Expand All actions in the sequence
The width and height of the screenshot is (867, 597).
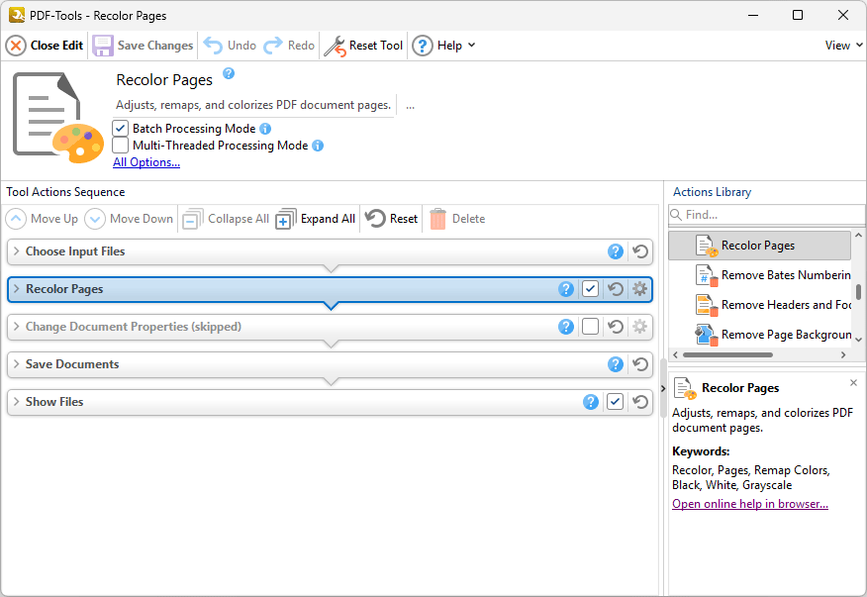click(315, 219)
